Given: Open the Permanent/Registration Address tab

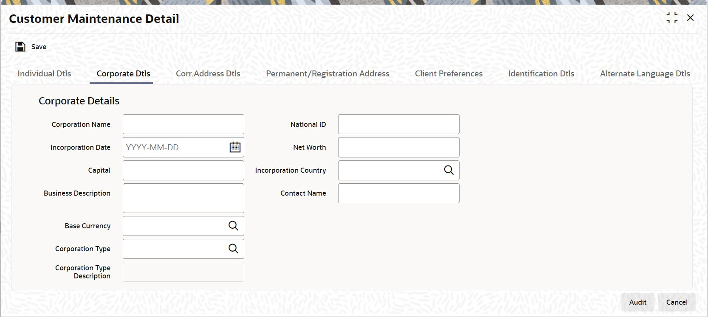Looking at the screenshot, I should coord(327,73).
